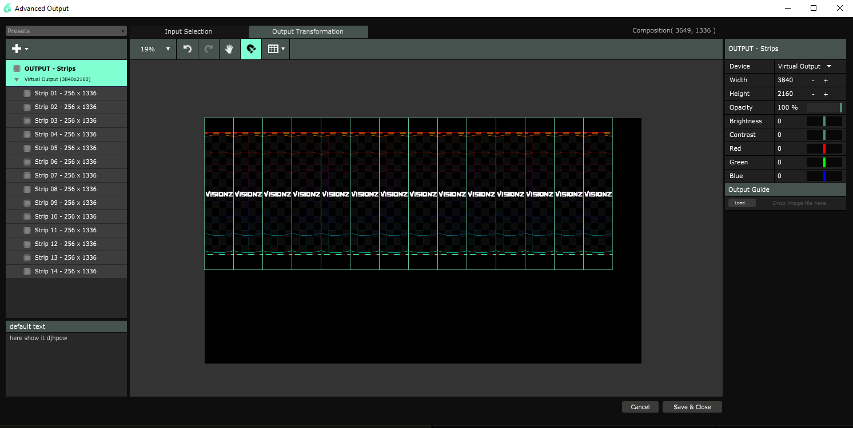Image resolution: width=853 pixels, height=428 pixels.
Task: Open the grid display options icon
Action: [276, 49]
